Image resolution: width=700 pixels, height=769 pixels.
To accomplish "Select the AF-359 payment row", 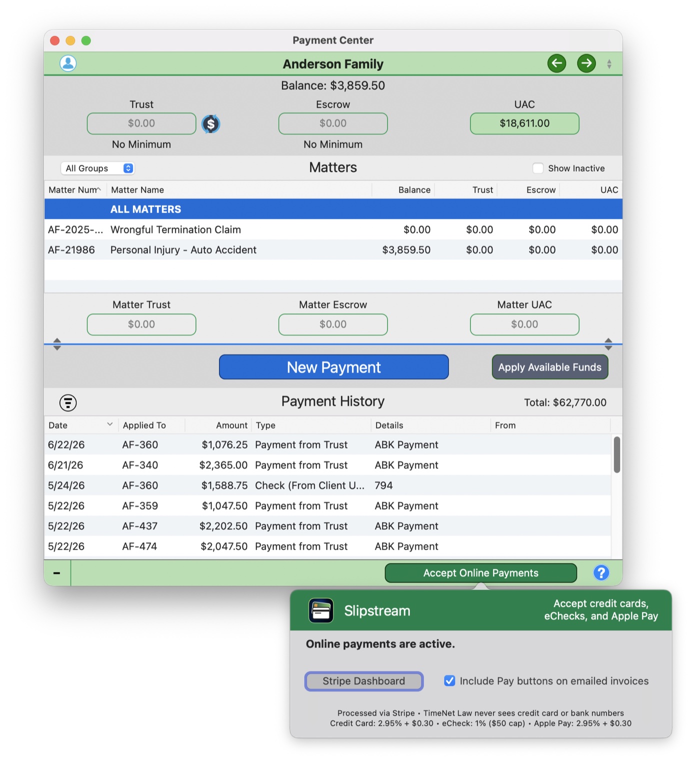I will (x=328, y=506).
